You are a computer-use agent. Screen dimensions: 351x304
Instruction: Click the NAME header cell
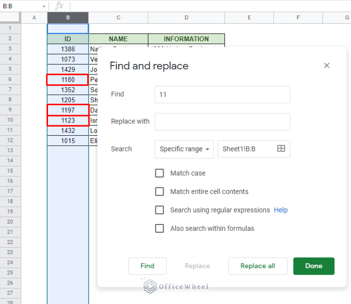(x=118, y=39)
